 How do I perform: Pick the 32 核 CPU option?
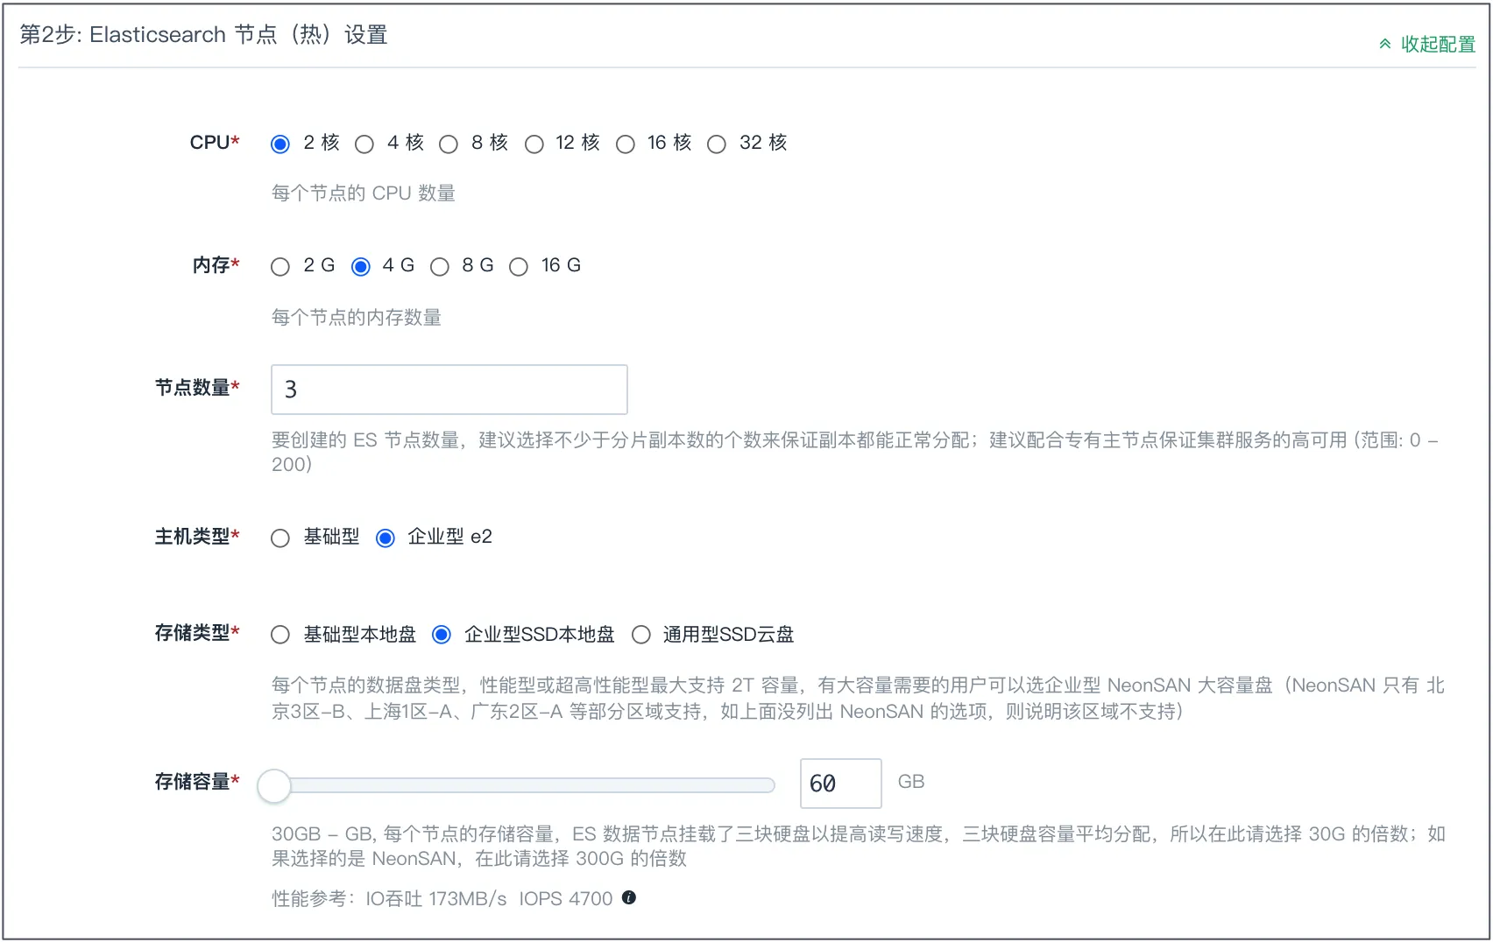click(717, 144)
